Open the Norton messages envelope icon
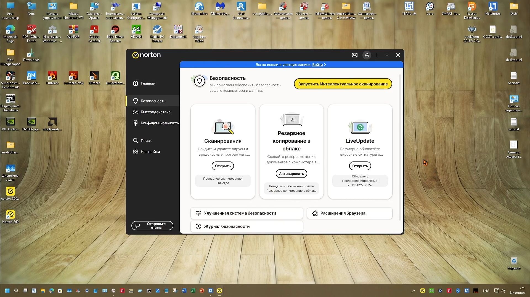This screenshot has height=297, width=530. (x=355, y=55)
